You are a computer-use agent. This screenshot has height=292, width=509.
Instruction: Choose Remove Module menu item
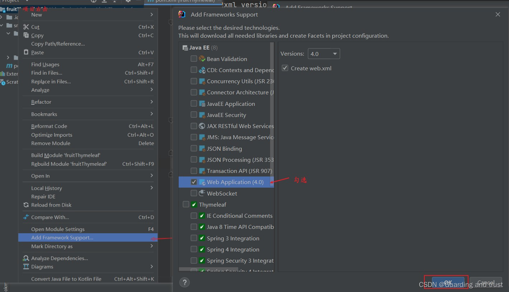pos(88,143)
